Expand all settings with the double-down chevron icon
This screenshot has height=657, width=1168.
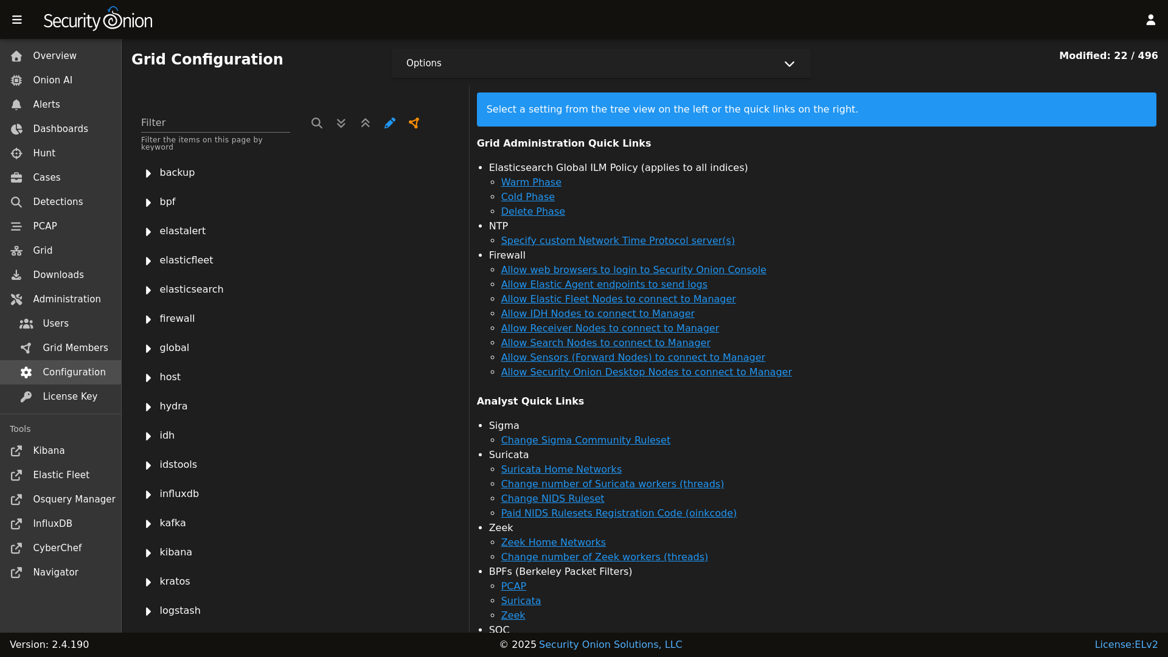tap(341, 123)
